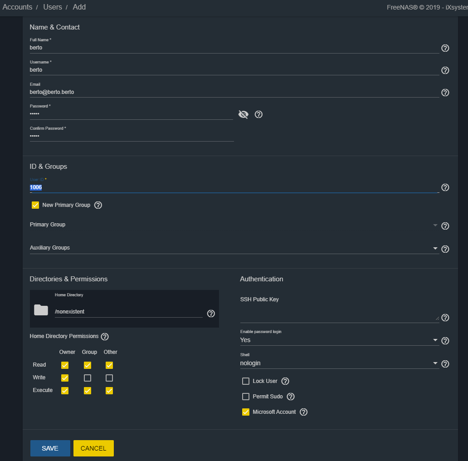Check the Permit Sudo checkbox
This screenshot has width=468, height=461.
pyautogui.click(x=246, y=397)
